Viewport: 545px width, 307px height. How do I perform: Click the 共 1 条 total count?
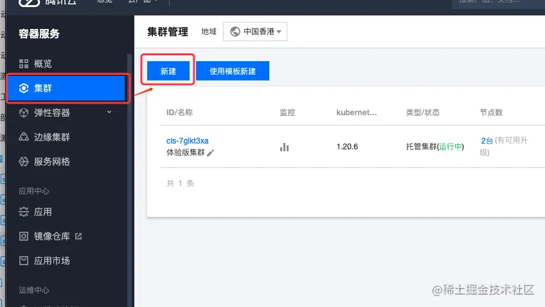[x=181, y=183]
